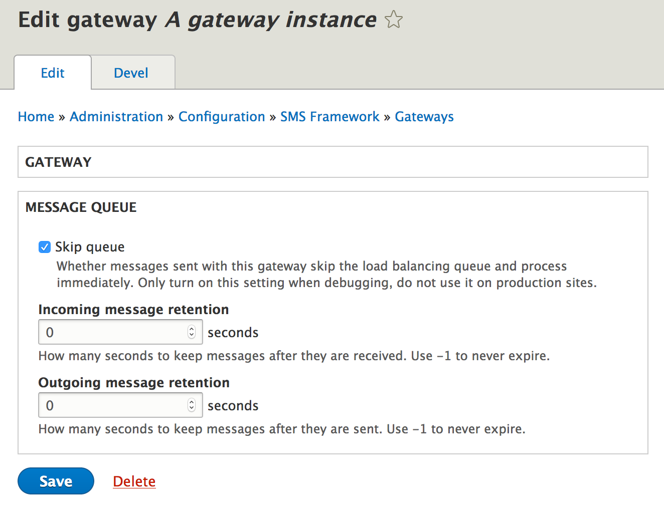This screenshot has height=514, width=664.
Task: Return to the Gateways breadcrumb link
Action: [x=424, y=117]
